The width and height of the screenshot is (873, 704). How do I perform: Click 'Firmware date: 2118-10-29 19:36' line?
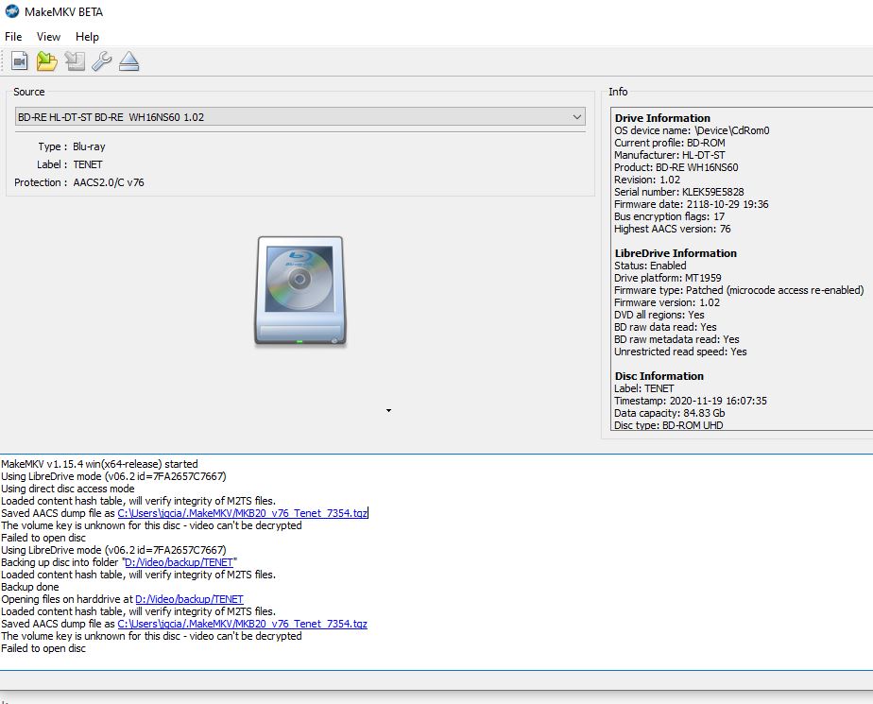tap(691, 204)
